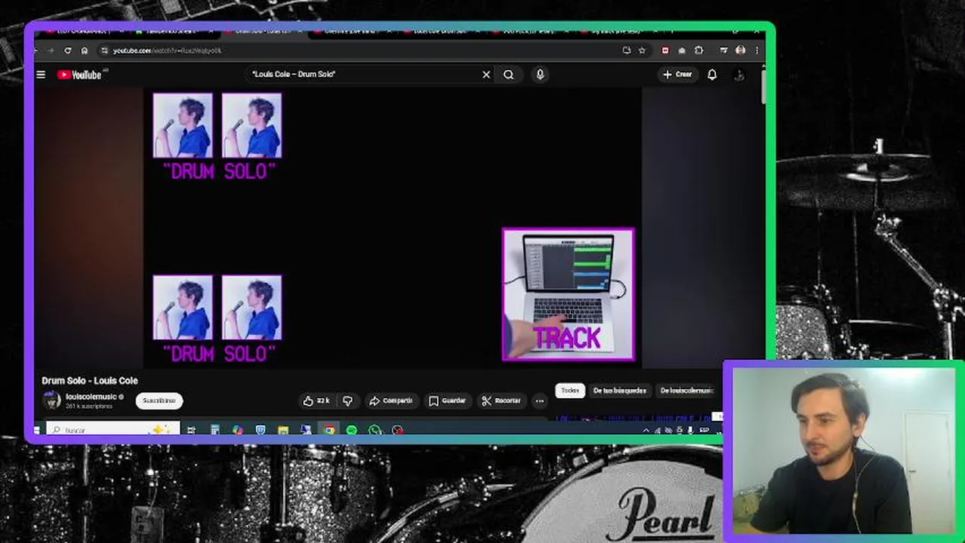Bookmark this page with star icon
The image size is (965, 543).
pos(642,51)
